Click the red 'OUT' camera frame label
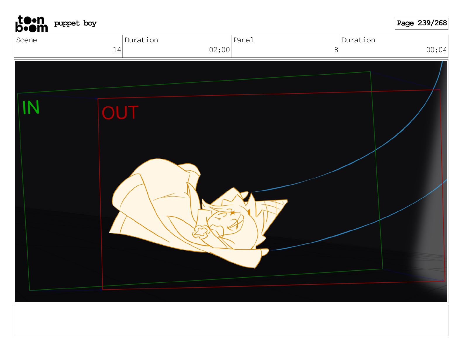The width and height of the screenshot is (463, 357). pos(120,113)
